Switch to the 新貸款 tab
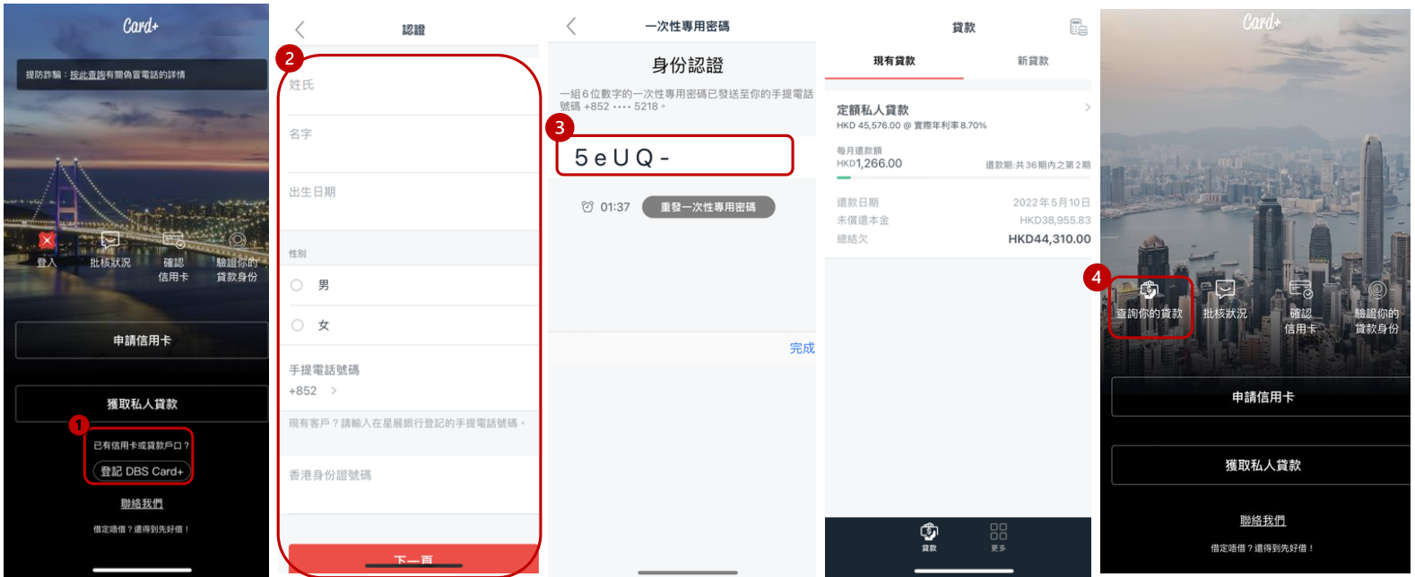 click(x=1032, y=61)
